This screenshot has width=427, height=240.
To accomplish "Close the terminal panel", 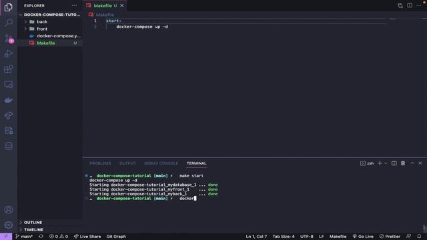I will point(420,163).
